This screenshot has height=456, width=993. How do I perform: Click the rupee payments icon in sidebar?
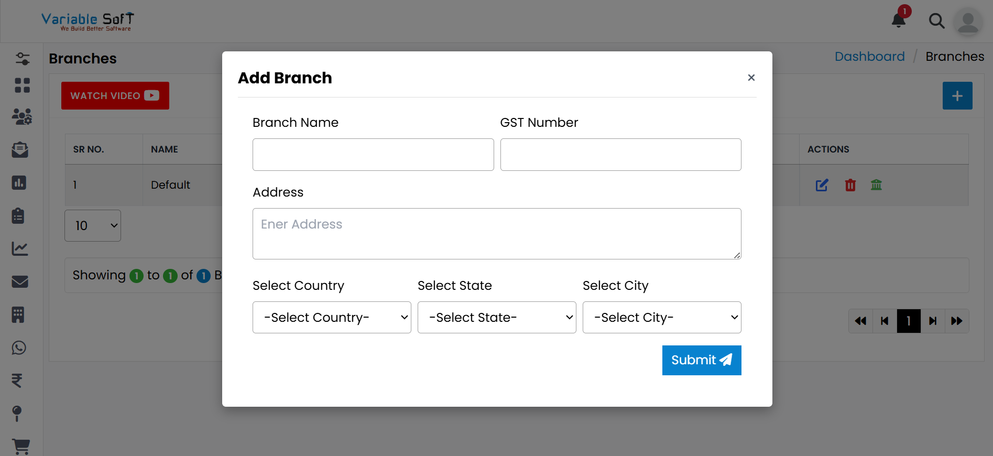coord(18,381)
